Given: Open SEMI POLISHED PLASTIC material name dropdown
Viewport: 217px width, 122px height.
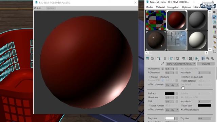Looking at the screenshot, I should click(x=181, y=64).
